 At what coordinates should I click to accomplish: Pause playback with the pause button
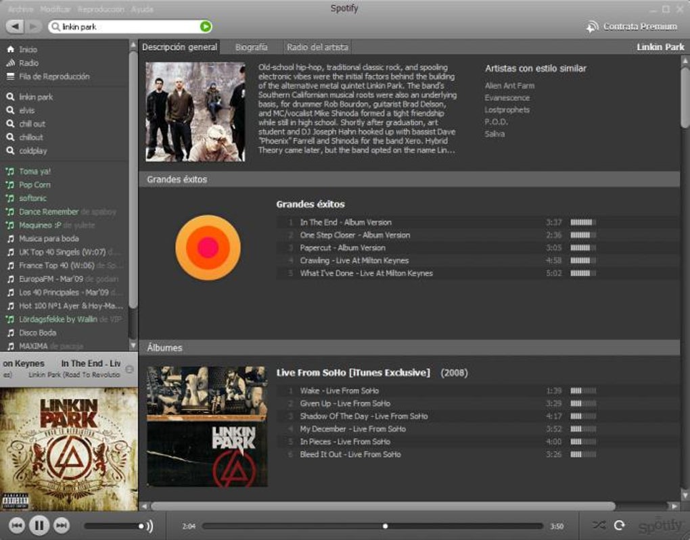click(39, 525)
